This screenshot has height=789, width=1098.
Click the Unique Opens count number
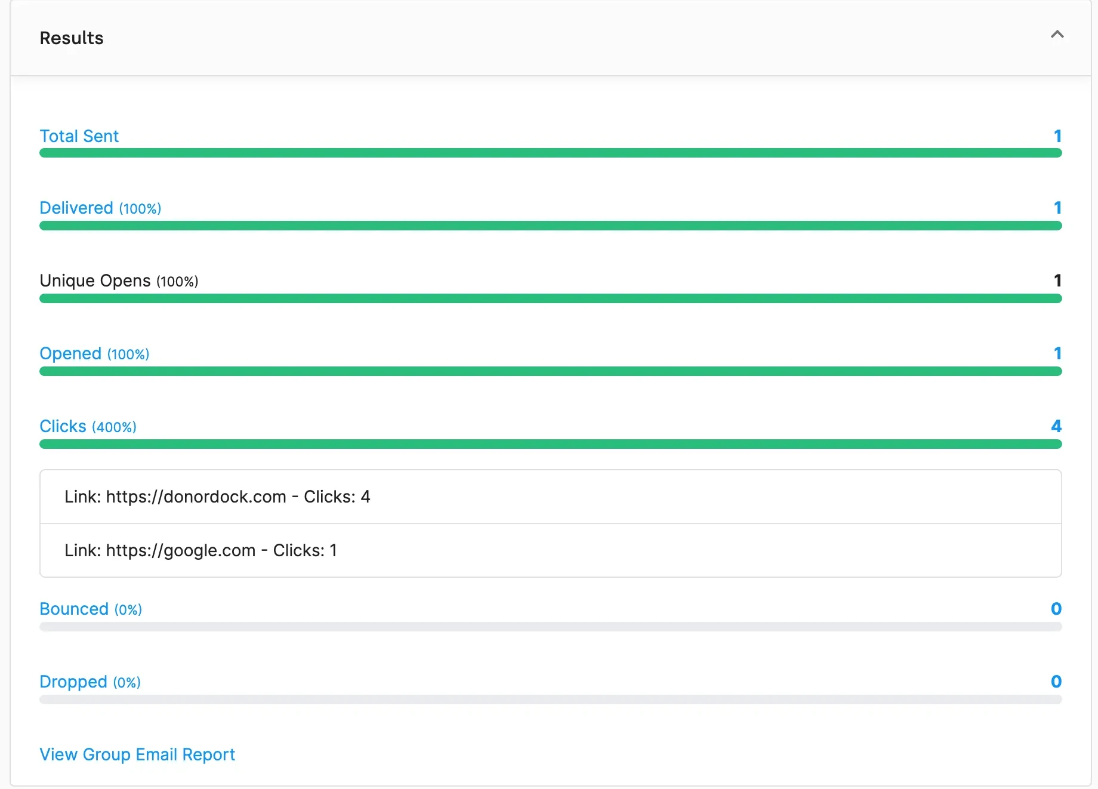(x=1057, y=281)
